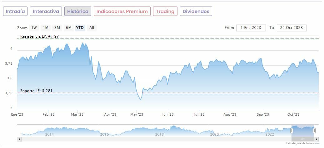
Task: Switch to the Interactiva tab
Action: tap(46, 12)
